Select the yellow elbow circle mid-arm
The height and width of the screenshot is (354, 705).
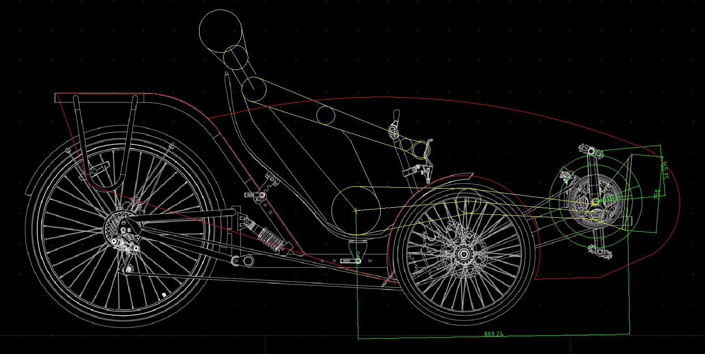[x=326, y=115]
